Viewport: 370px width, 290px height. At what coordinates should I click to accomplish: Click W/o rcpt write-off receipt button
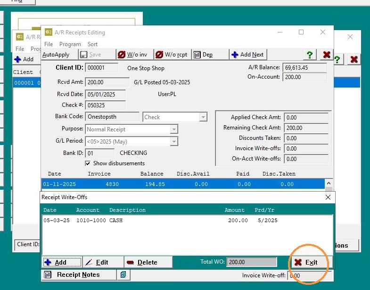[x=173, y=55]
